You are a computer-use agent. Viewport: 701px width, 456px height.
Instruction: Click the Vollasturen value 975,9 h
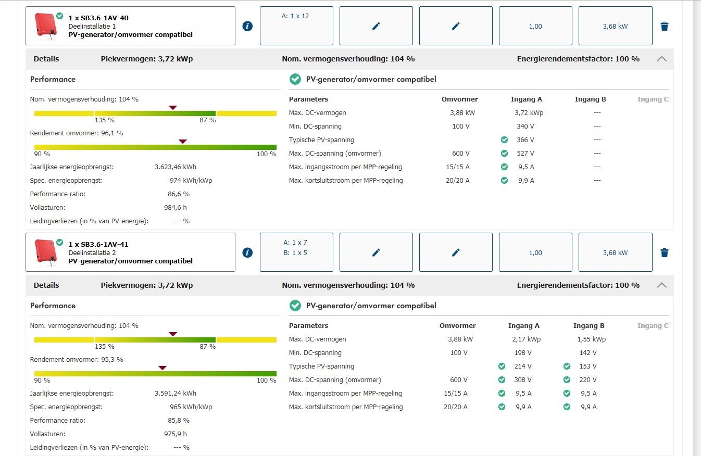pos(176,434)
